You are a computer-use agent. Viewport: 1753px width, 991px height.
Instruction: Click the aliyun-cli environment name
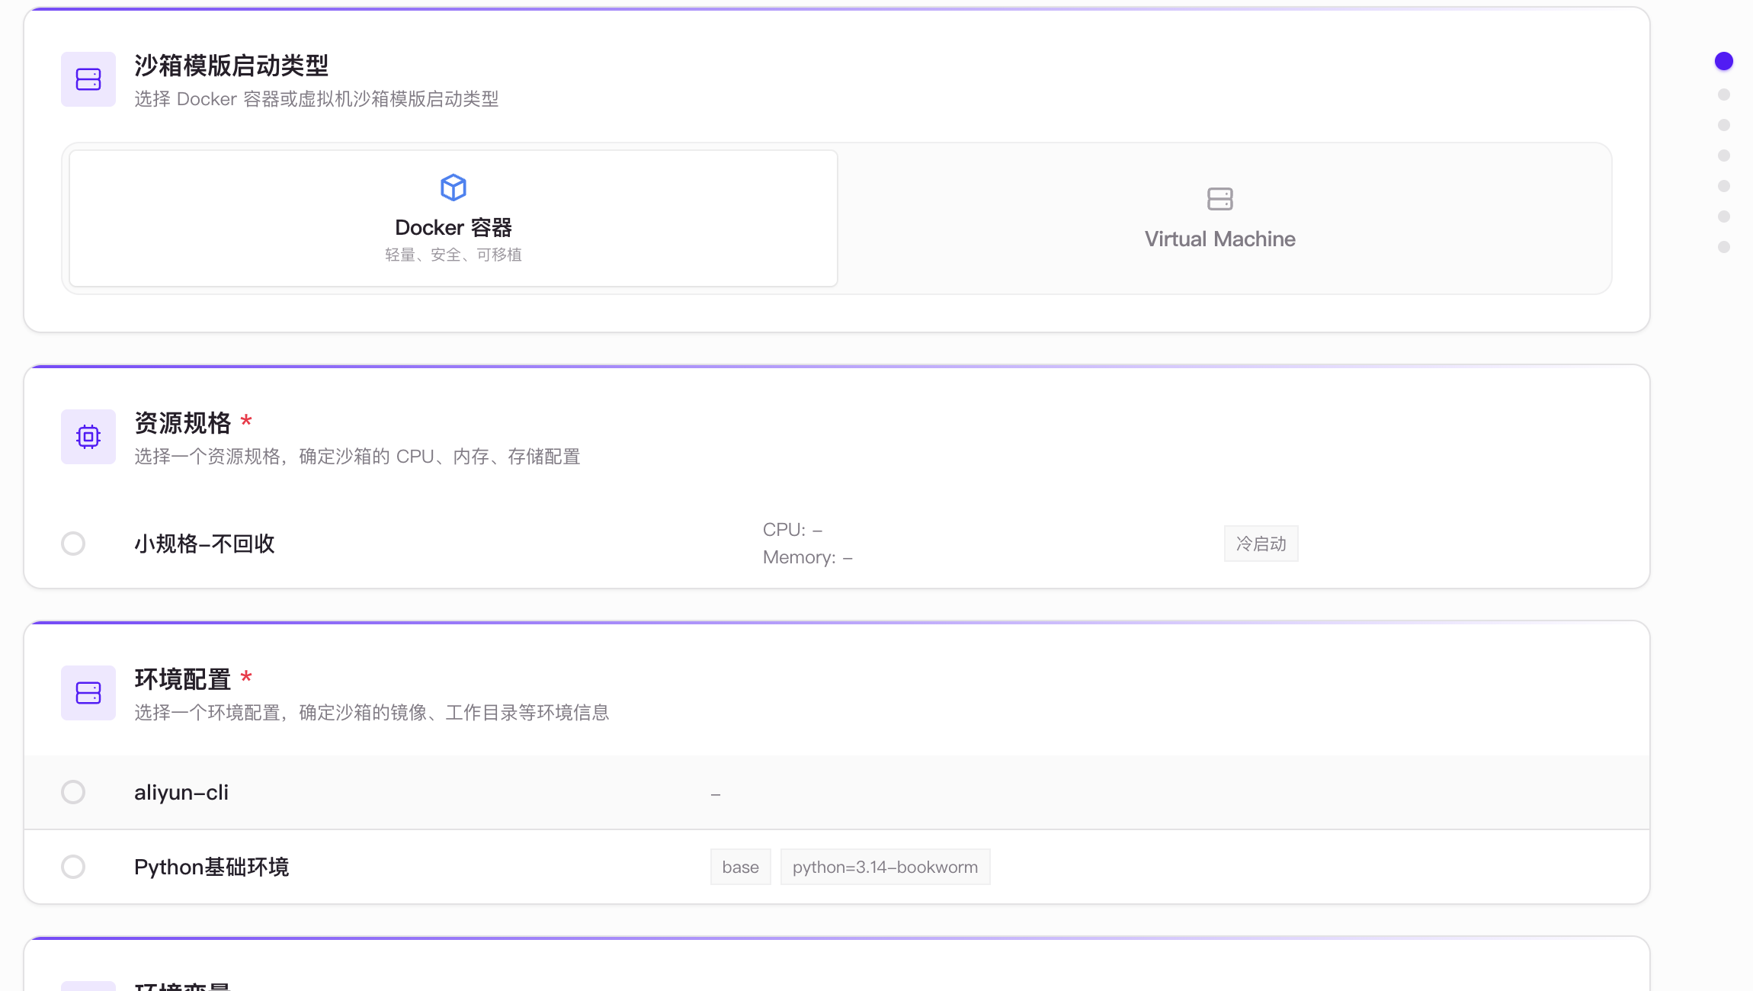181,792
